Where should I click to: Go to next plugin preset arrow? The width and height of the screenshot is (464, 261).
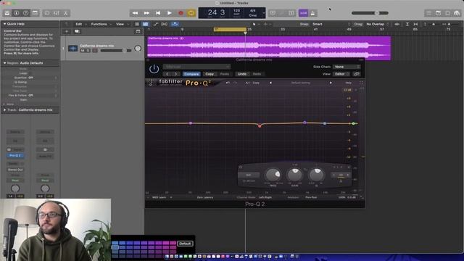tap(175, 74)
